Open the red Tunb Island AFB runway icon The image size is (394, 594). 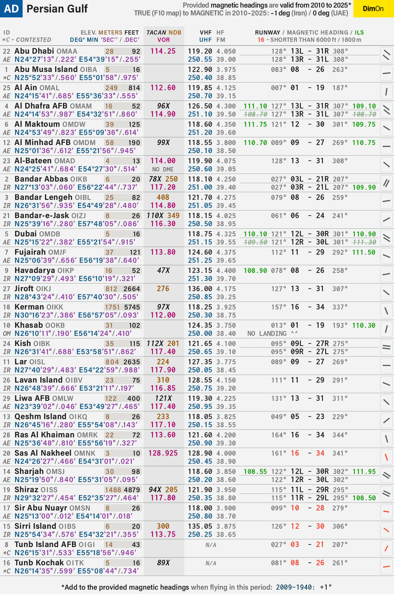tap(386, 548)
